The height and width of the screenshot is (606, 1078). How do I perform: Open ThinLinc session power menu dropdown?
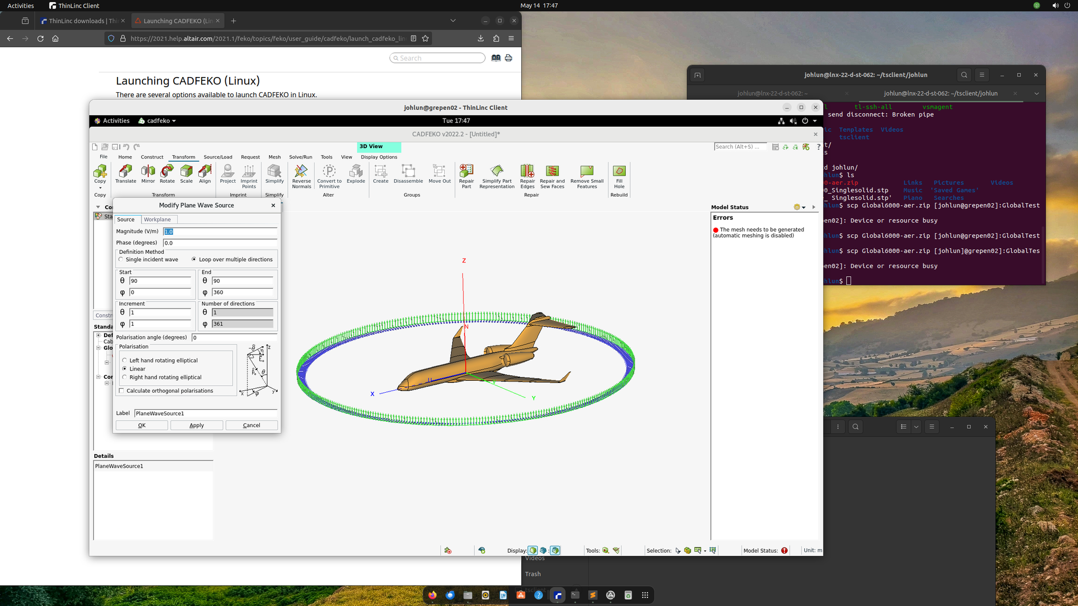815,121
